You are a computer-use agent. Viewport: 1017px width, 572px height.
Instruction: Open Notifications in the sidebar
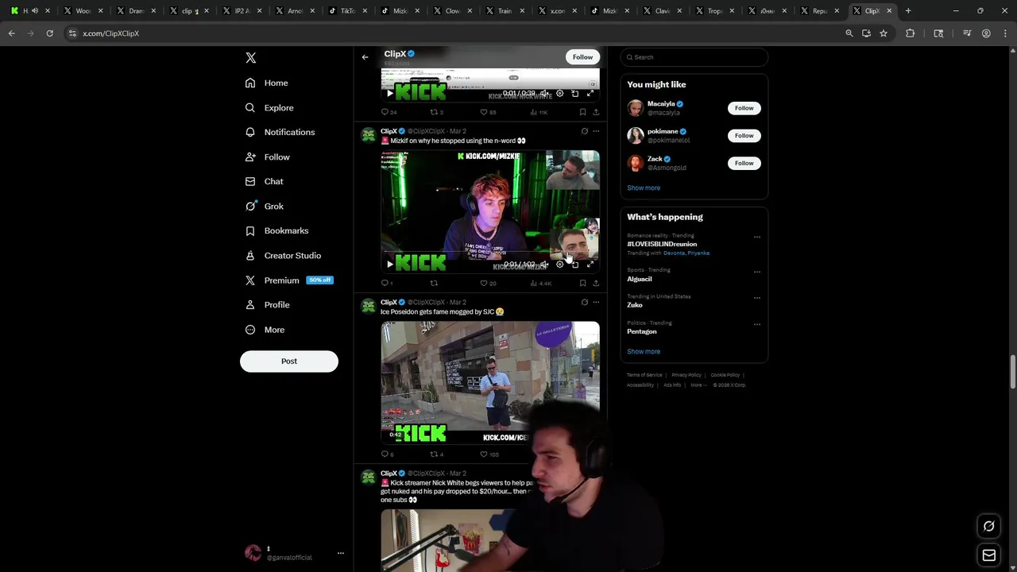280,132
